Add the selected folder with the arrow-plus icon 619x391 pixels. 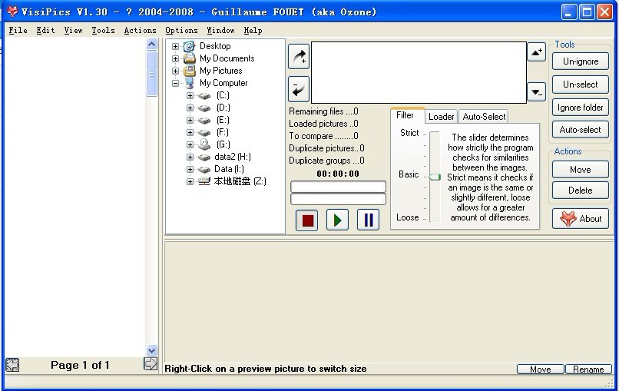(299, 57)
